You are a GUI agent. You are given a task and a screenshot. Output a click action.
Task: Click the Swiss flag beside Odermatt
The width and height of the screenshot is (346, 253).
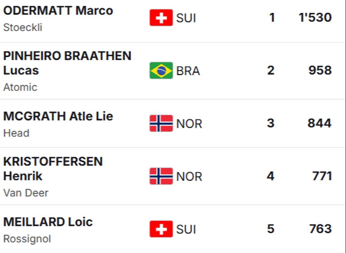tap(161, 18)
